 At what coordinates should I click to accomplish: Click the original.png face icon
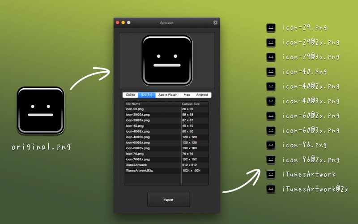(x=41, y=110)
